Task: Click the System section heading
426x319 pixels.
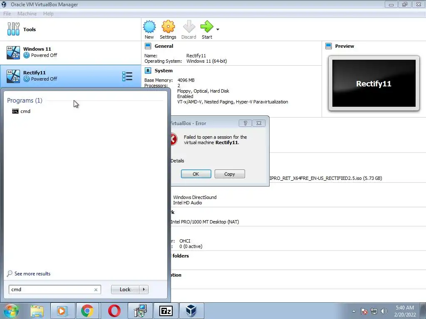Action: click(x=163, y=71)
